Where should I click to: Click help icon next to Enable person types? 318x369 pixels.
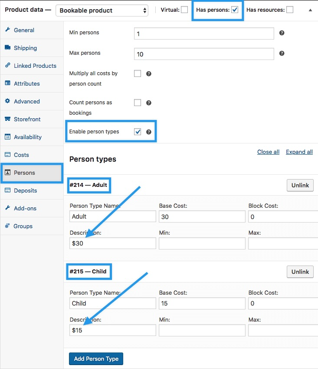click(x=149, y=132)
